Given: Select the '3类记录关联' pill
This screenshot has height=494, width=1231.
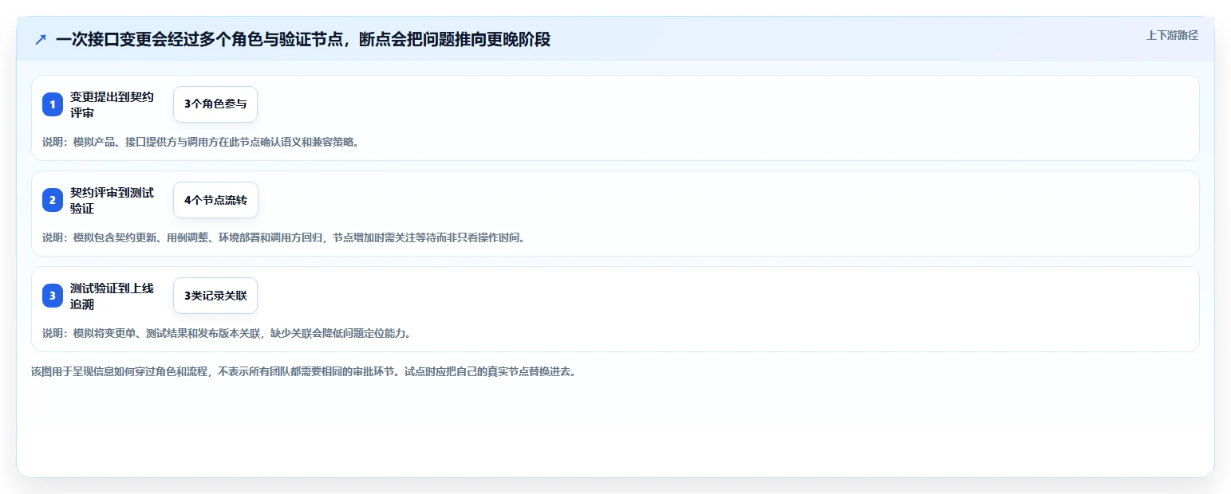Looking at the screenshot, I should coord(215,296).
